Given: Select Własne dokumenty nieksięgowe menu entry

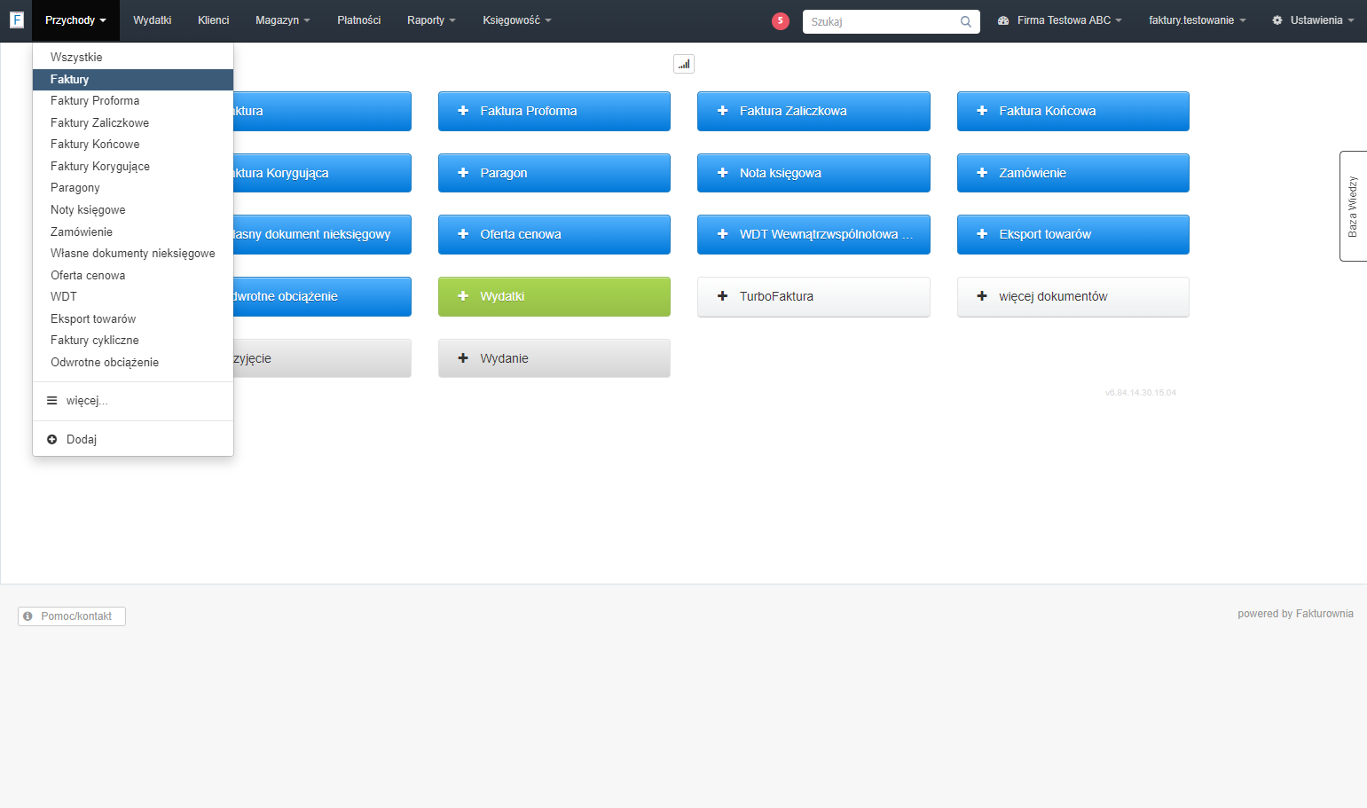Looking at the screenshot, I should [133, 254].
